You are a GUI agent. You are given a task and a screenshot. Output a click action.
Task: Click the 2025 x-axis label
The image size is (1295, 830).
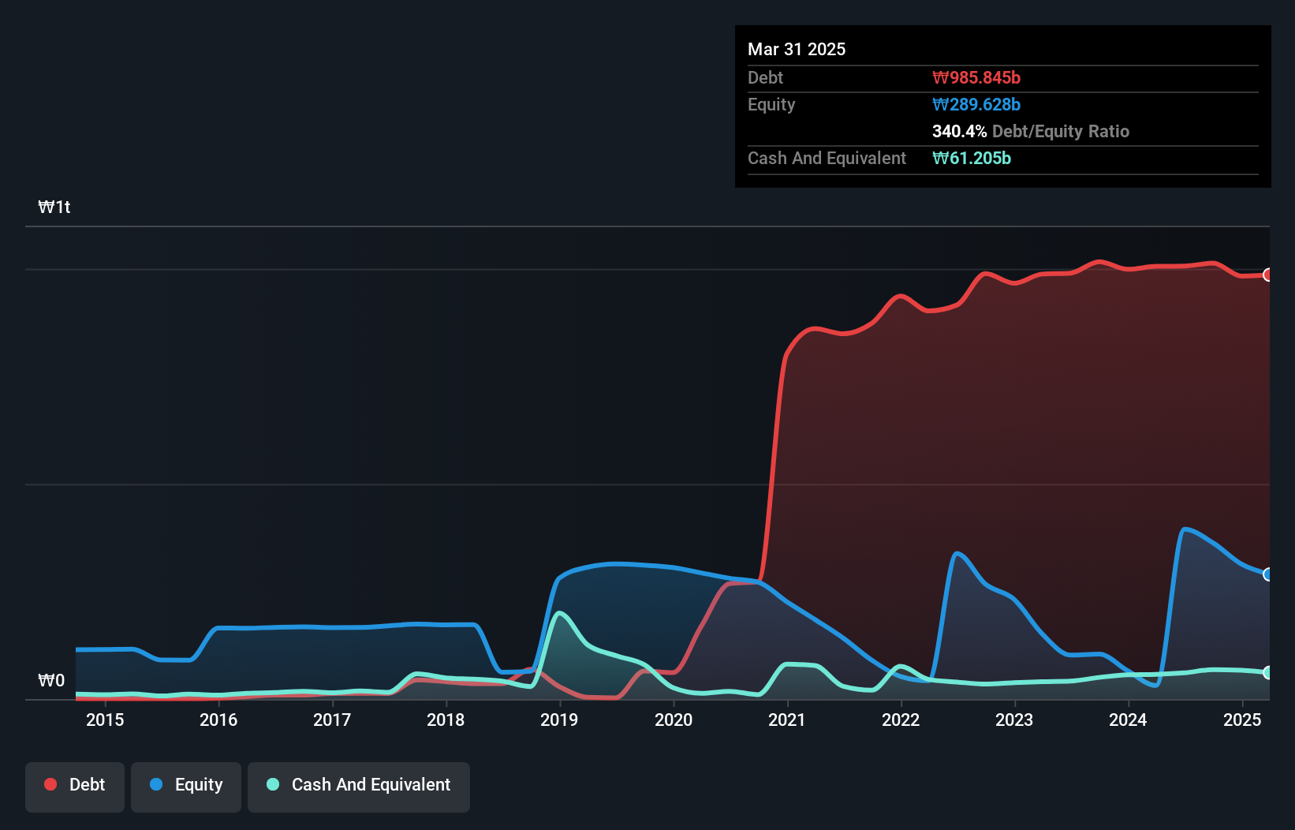1242,720
